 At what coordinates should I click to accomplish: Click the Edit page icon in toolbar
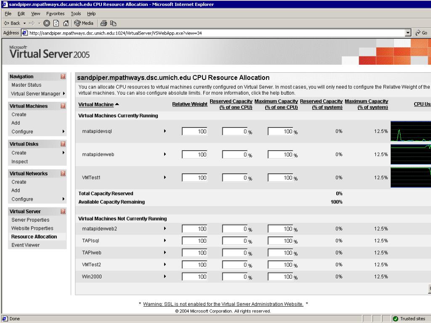tap(113, 24)
